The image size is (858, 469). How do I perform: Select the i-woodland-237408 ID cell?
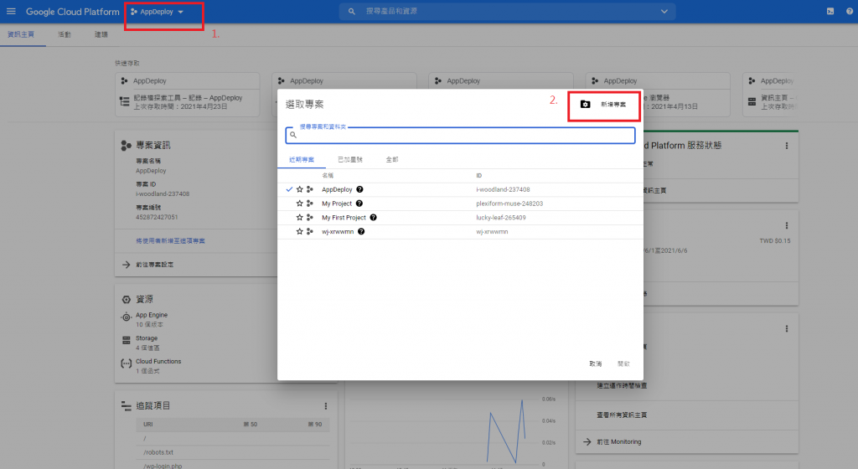(x=503, y=189)
